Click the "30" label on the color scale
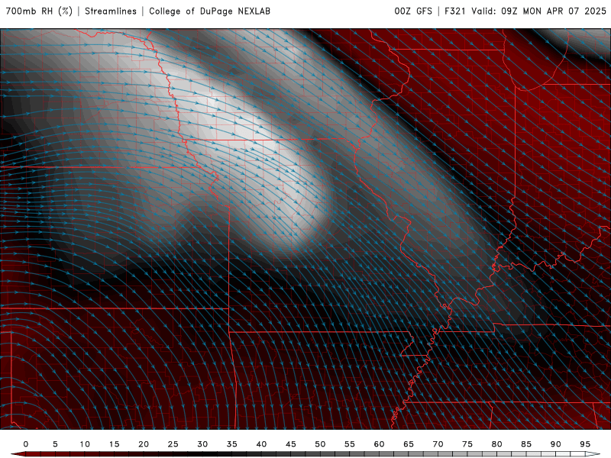 [202, 444]
